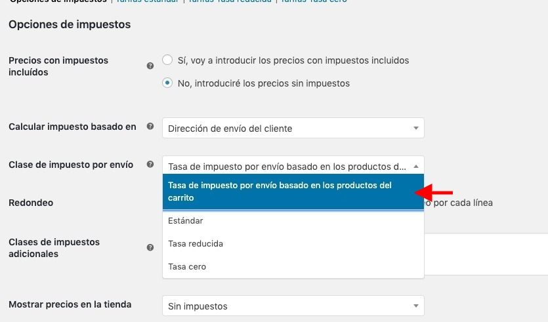Show help for Clases de impuestos adicionales

pos(150,248)
